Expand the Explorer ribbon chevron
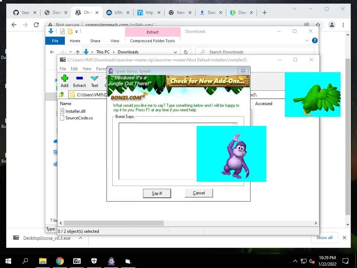The image size is (357, 268). pyautogui.click(x=307, y=40)
